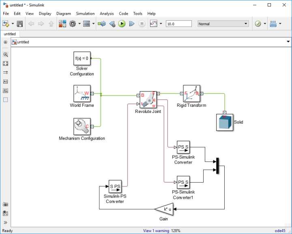Click the Back navigation arrow

tap(31, 24)
